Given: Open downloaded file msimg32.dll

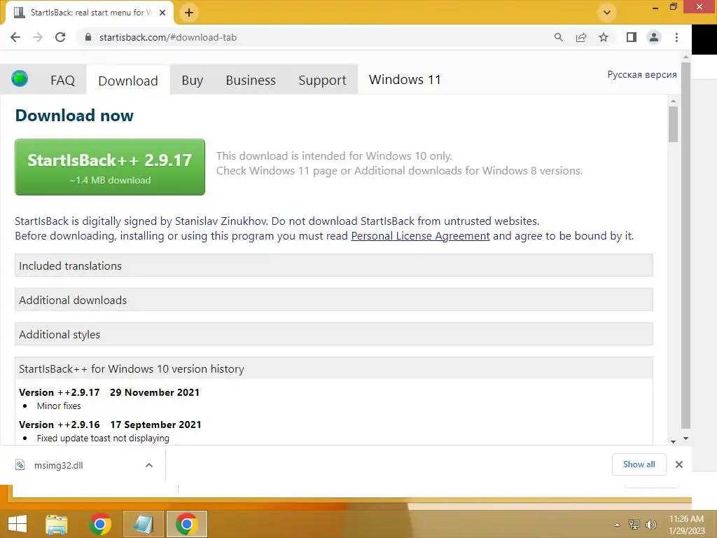Looking at the screenshot, I should [59, 465].
